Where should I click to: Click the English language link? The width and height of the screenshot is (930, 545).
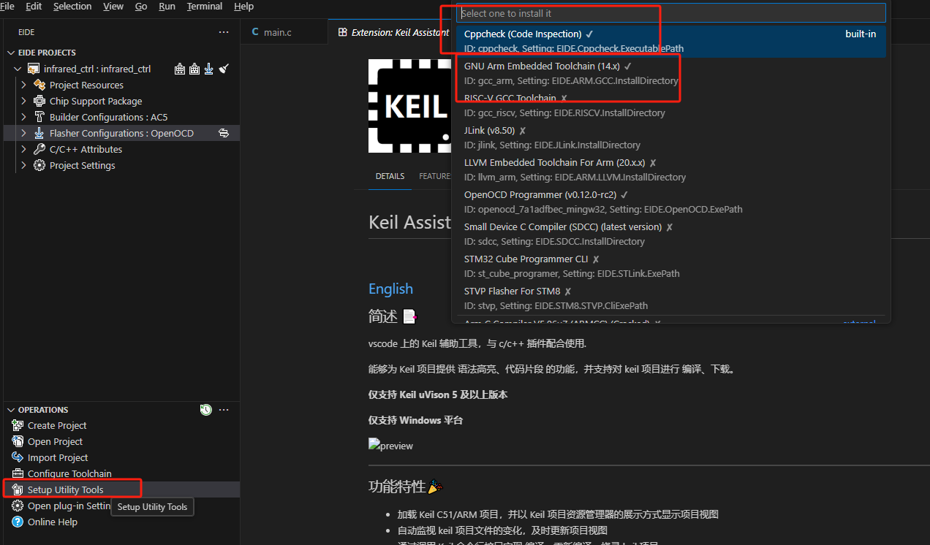(x=390, y=289)
